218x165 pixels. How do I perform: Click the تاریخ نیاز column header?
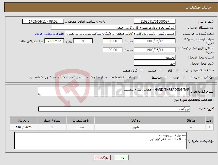click(24, 121)
